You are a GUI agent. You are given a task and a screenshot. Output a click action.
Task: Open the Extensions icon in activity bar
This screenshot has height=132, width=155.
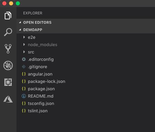[8, 82]
